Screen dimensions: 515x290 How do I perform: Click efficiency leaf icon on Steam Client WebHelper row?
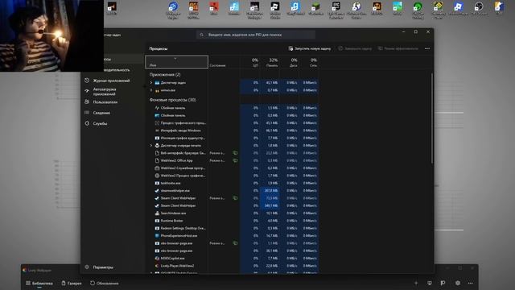coord(235,198)
